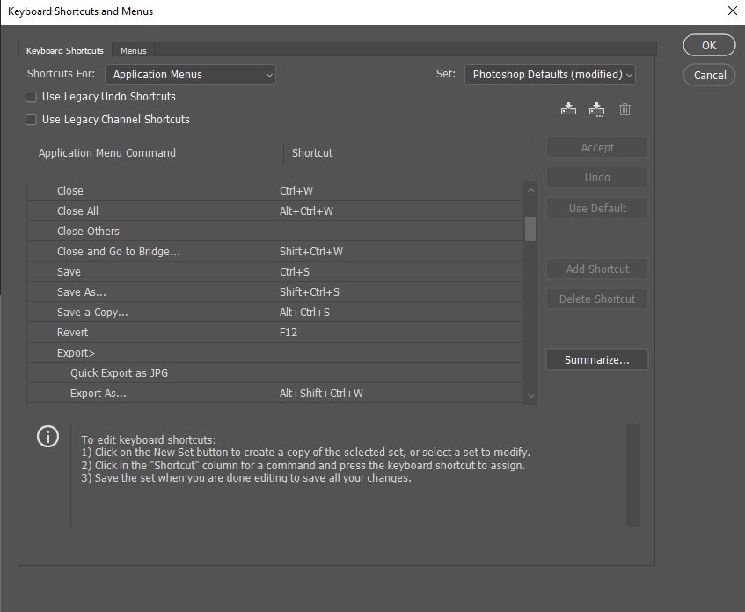
Task: Click the Use Default button
Action: 596,209
